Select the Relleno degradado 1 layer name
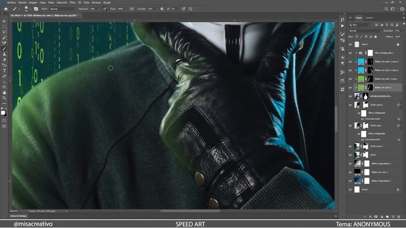 (x=381, y=181)
